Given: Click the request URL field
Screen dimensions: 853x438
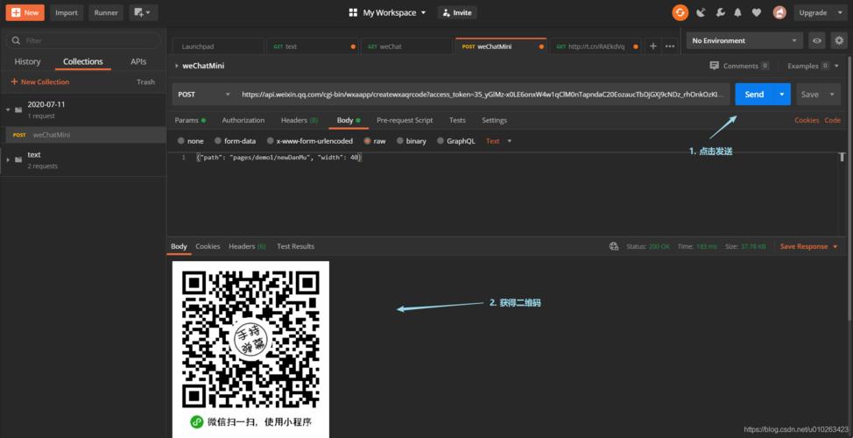Looking at the screenshot, I should tap(483, 94).
